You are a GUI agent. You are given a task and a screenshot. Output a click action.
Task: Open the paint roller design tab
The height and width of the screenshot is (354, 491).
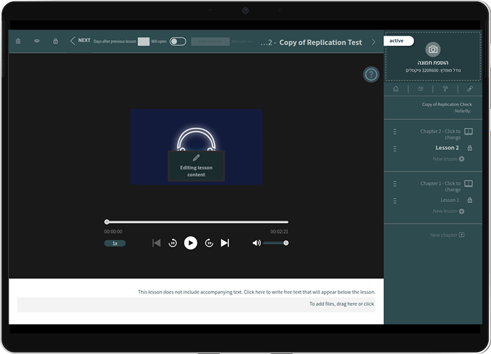pyautogui.click(x=445, y=89)
